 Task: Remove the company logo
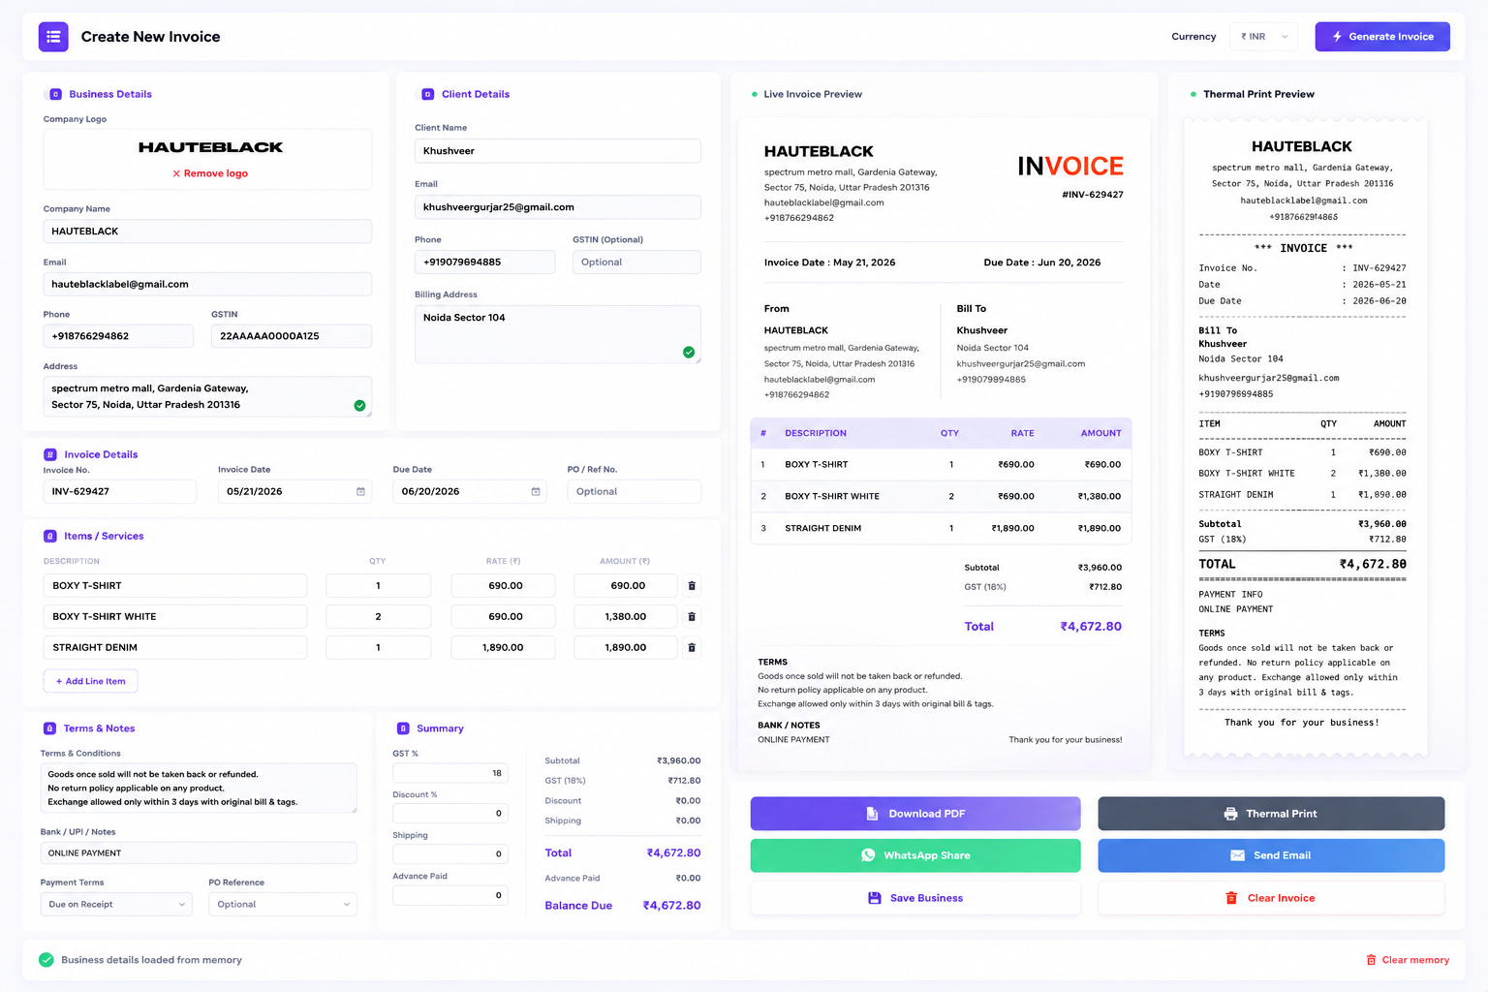[210, 173]
